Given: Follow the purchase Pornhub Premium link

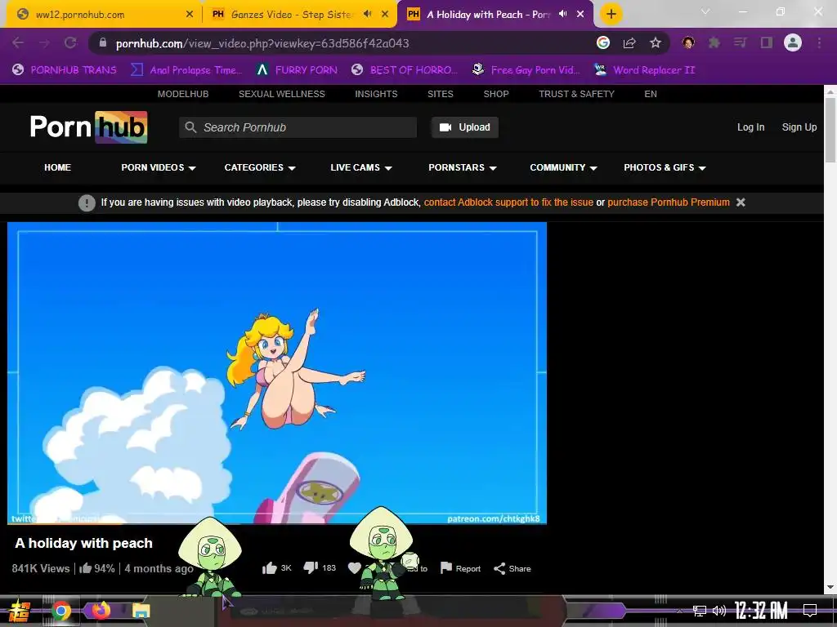Looking at the screenshot, I should click(669, 202).
